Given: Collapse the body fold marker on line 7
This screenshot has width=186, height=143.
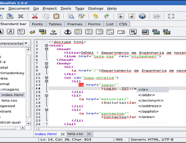Looking at the screenshot, I should 46,63.
